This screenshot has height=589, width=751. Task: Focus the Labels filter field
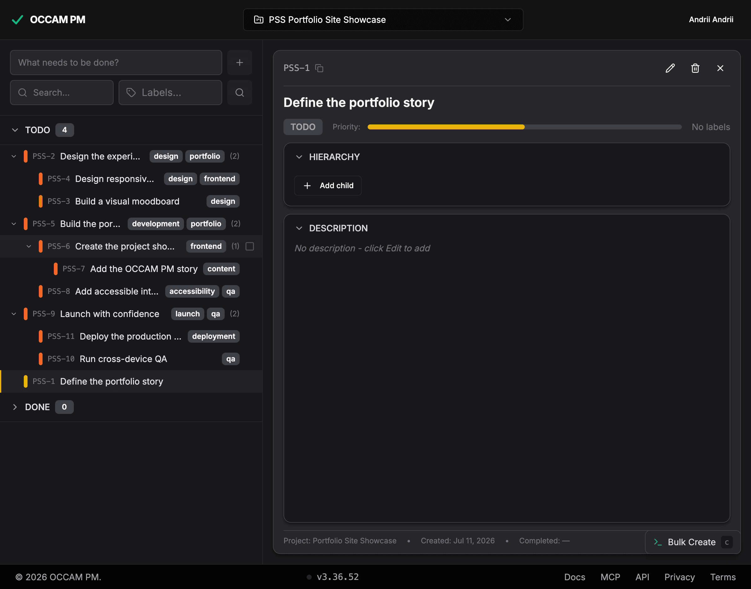(170, 93)
